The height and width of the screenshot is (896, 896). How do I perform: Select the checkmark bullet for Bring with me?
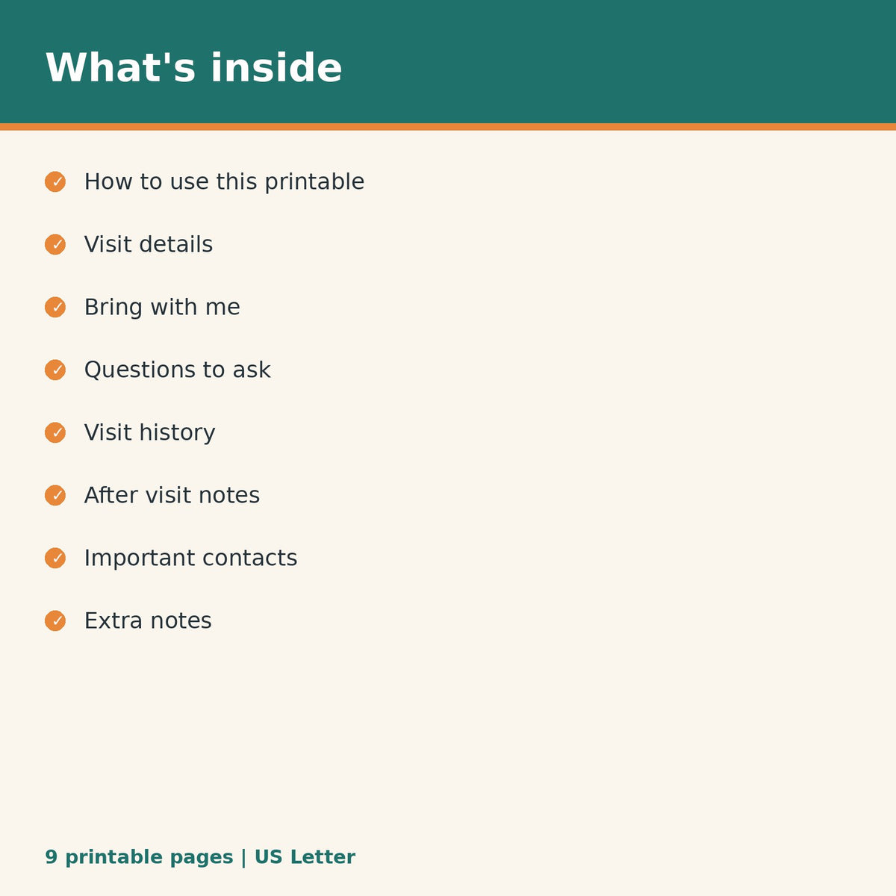click(55, 308)
